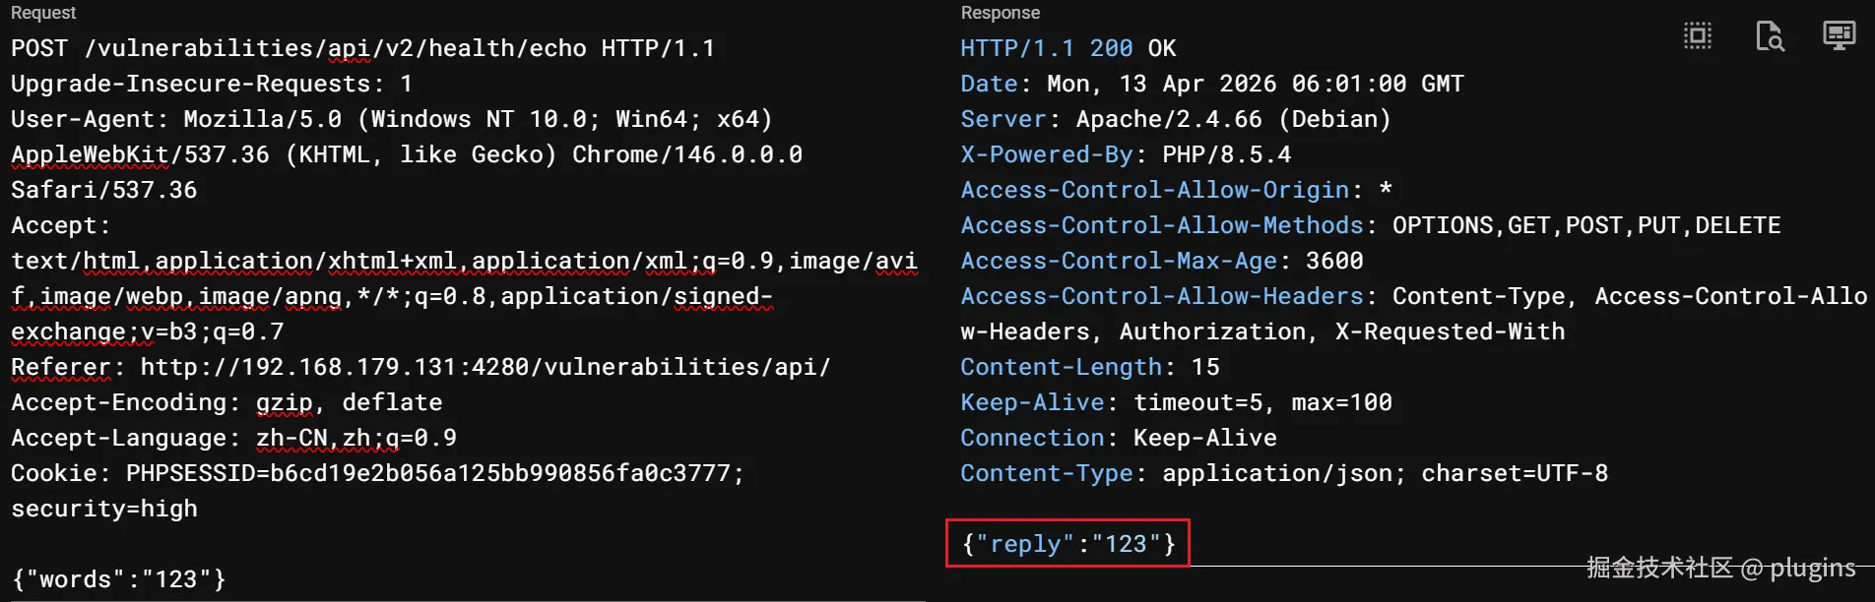Click the dotted-square select-all icon
This screenshot has width=1875, height=602.
(x=1698, y=36)
